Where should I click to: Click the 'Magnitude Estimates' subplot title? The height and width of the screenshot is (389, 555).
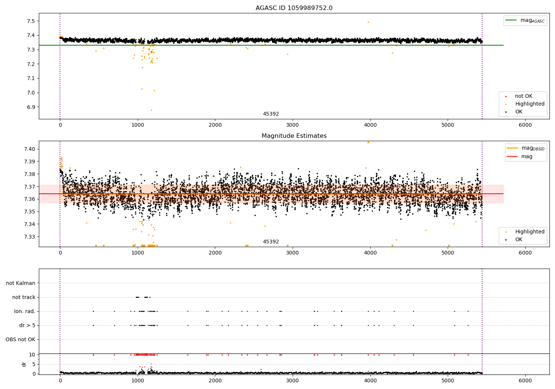294,136
